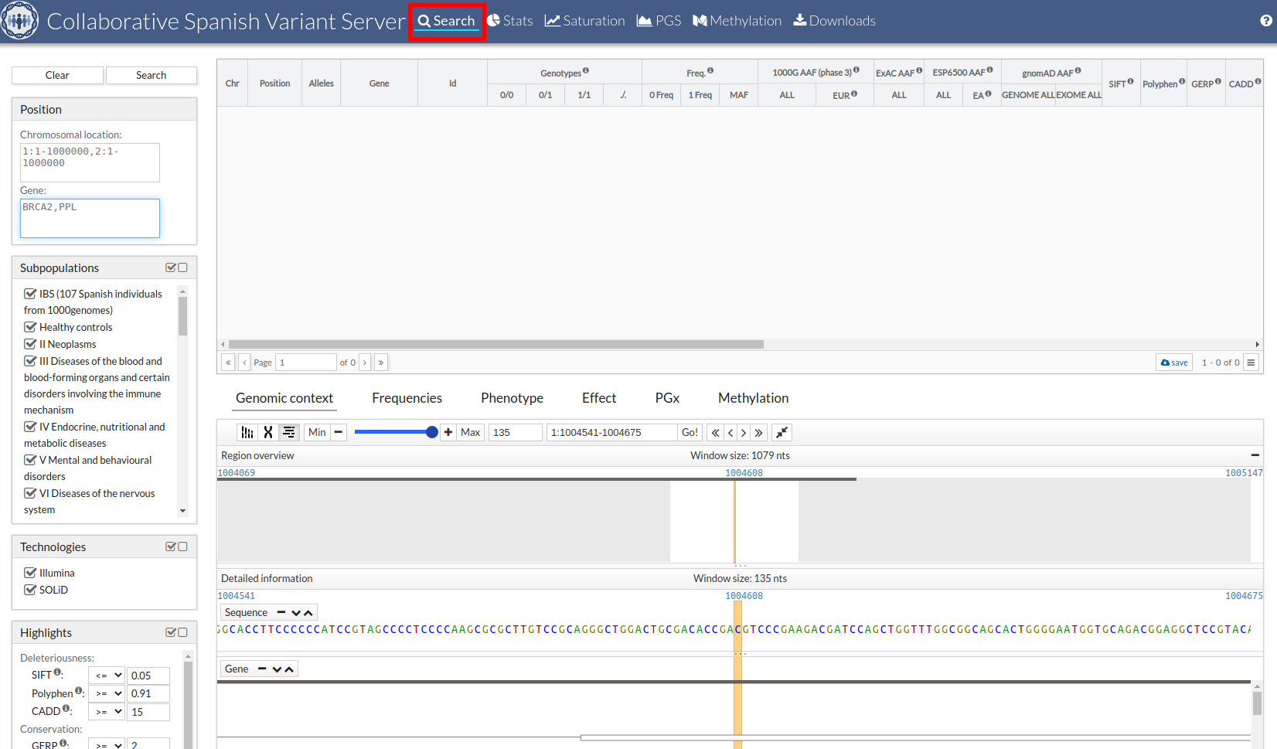Screen dimensions: 1277x749
Task: Select all Subpopulations with check icon
Action: point(171,267)
